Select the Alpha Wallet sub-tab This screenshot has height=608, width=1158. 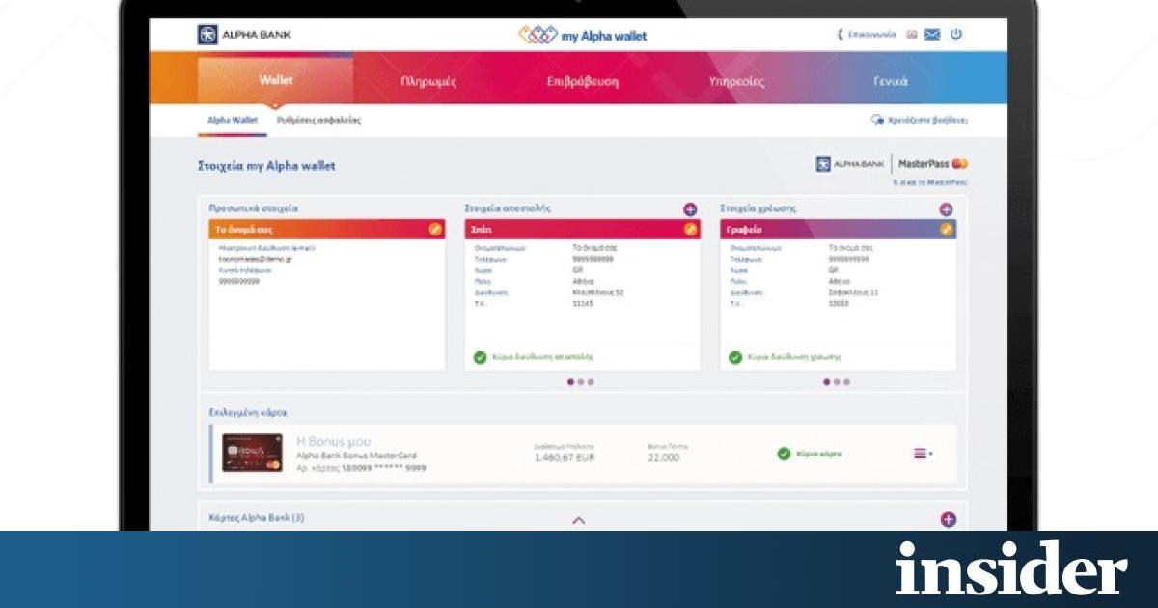pos(233,121)
